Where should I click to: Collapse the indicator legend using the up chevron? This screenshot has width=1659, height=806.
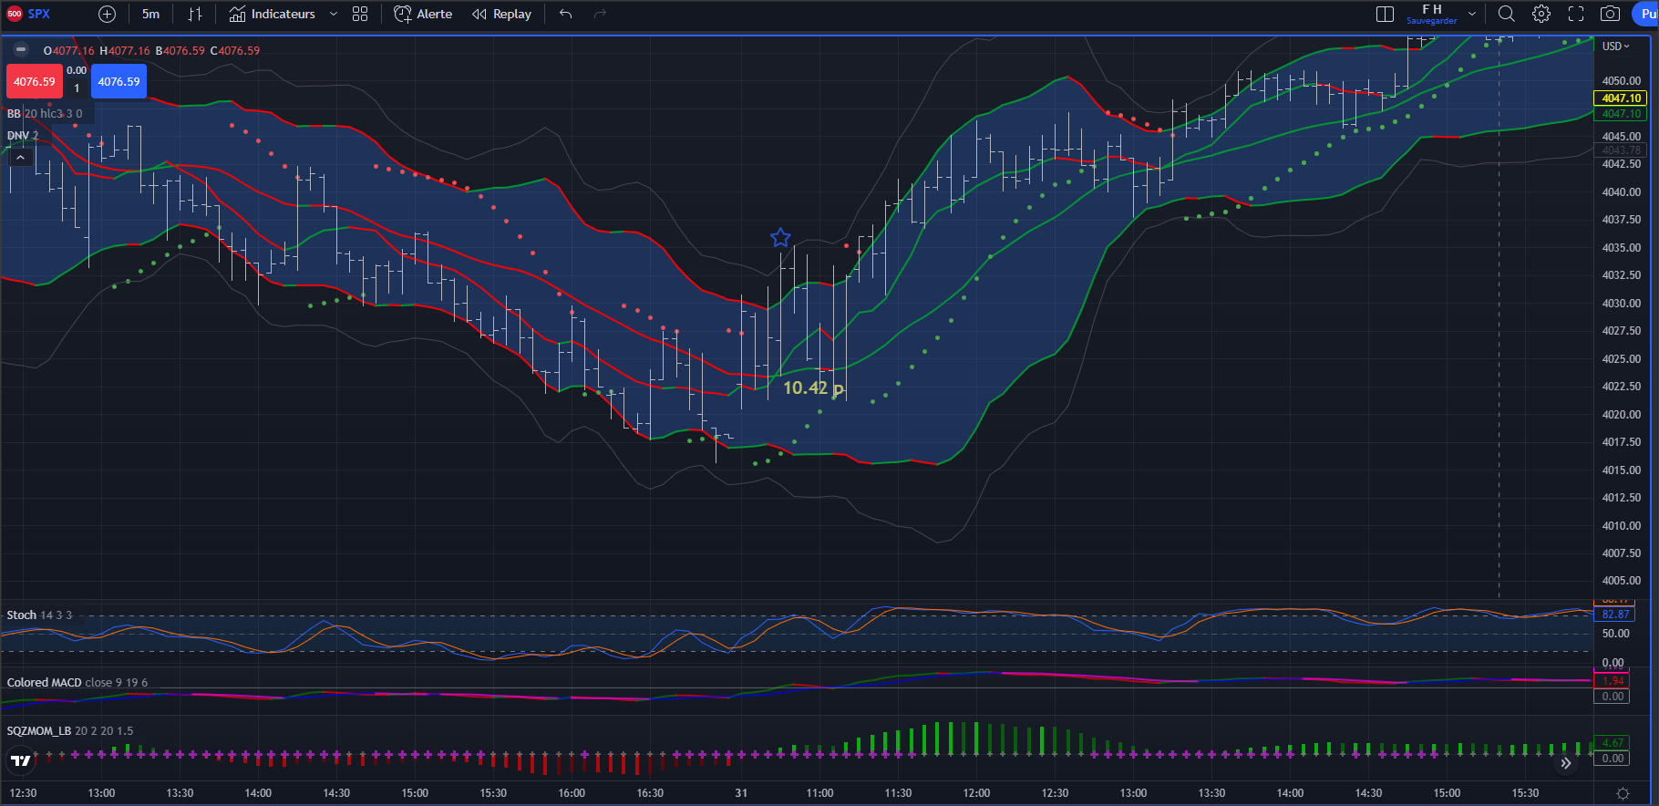(x=20, y=157)
